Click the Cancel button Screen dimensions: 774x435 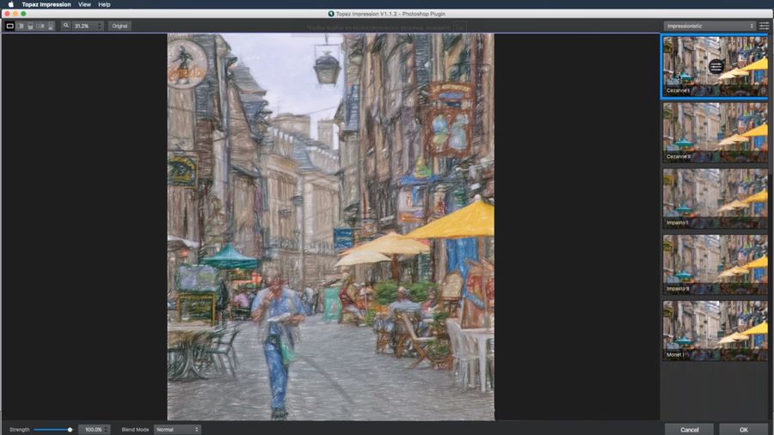tap(689, 430)
